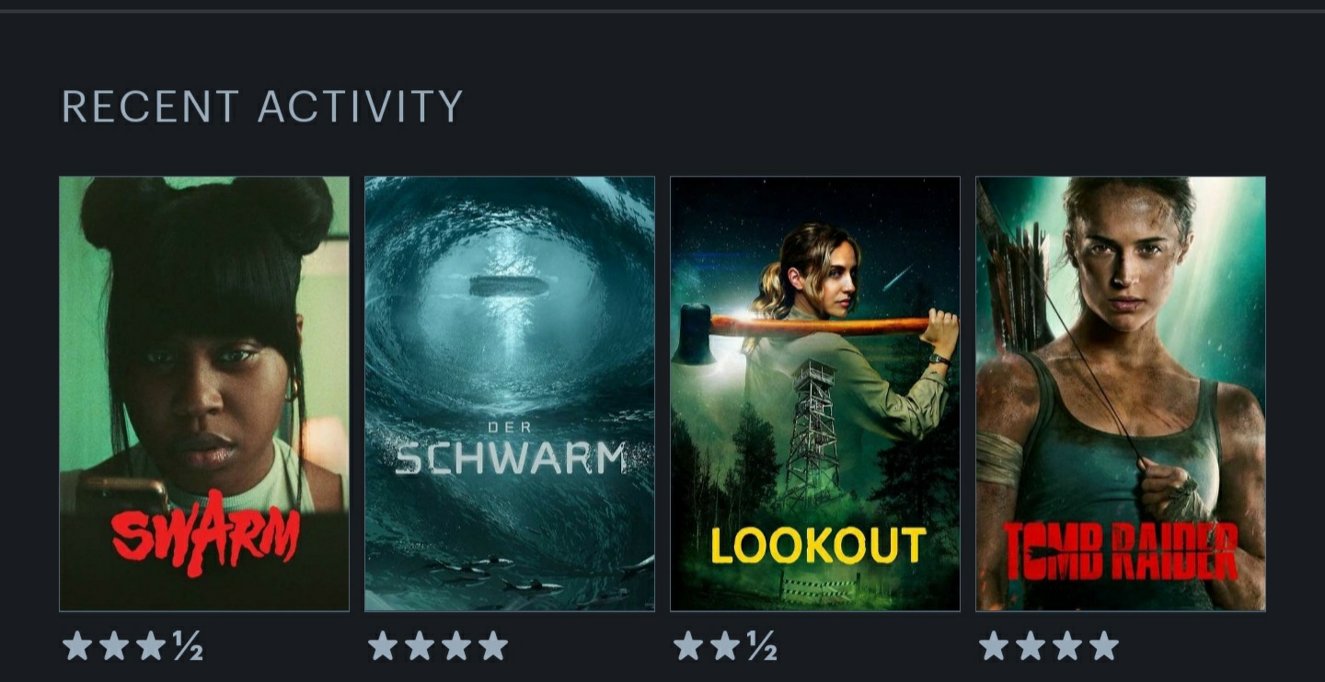Click the red Tomb Raider logo text
The image size is (1325, 682).
1120,551
